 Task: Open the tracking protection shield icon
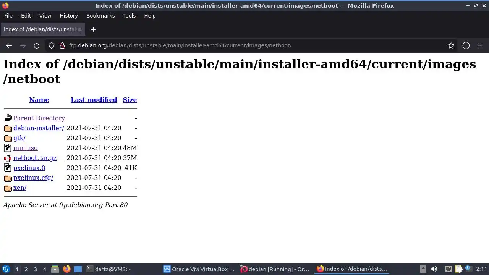(x=52, y=45)
